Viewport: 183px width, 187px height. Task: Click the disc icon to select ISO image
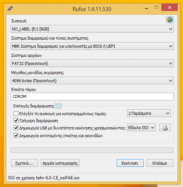click(x=165, y=128)
